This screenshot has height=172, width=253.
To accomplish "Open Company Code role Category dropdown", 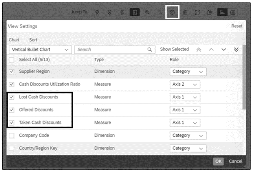I will (x=188, y=135).
